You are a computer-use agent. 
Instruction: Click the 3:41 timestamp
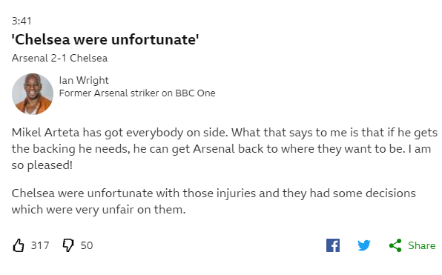[22, 21]
